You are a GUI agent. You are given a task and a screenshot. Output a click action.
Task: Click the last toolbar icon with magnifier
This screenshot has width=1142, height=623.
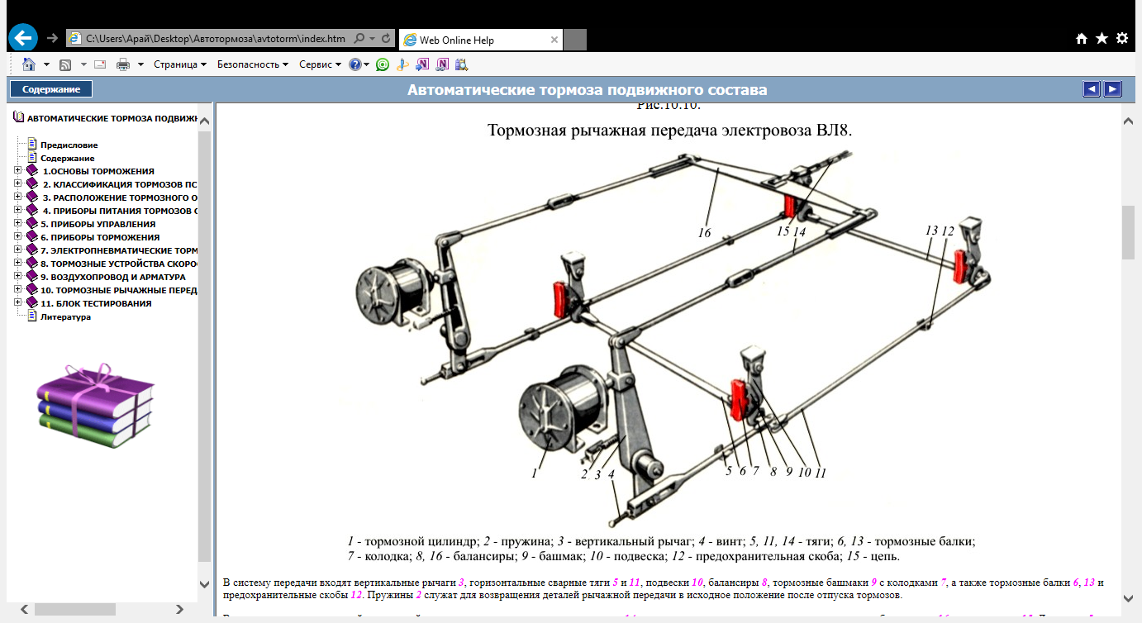[461, 64]
